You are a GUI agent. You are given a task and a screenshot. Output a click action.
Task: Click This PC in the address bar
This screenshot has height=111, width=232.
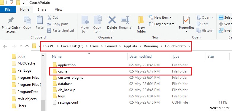[49, 46]
